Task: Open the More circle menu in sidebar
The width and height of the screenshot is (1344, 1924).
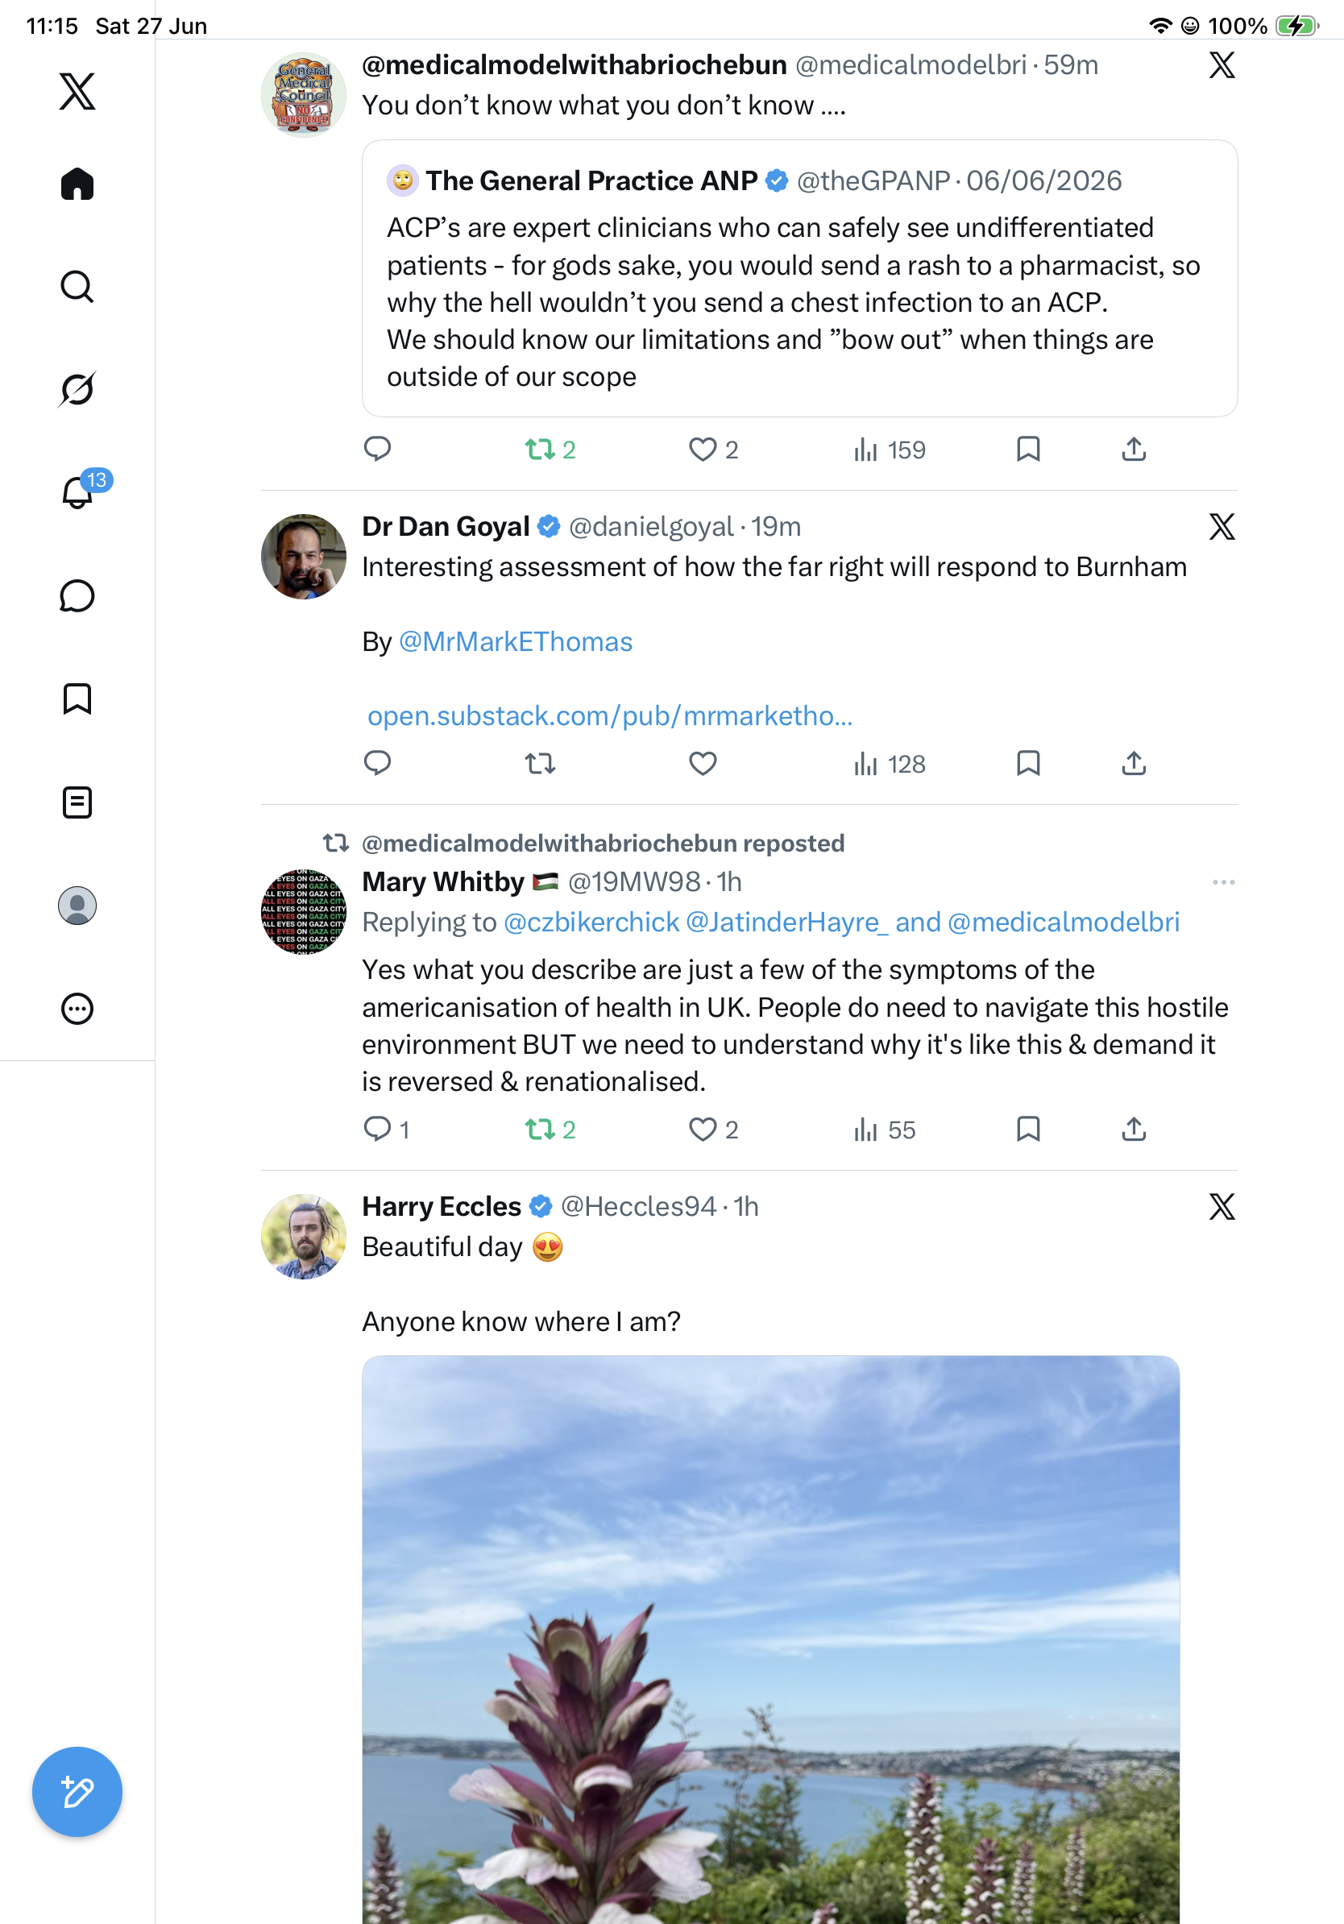Action: (x=77, y=1009)
